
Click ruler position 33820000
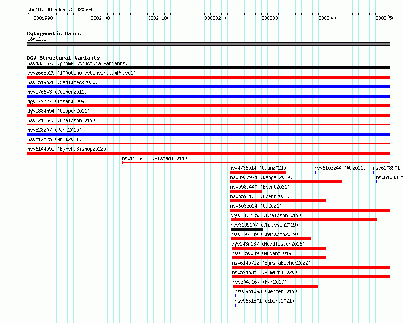[x=101, y=18]
